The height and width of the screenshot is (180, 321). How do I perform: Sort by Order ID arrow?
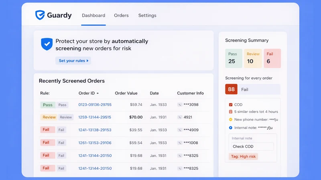[x=98, y=93]
